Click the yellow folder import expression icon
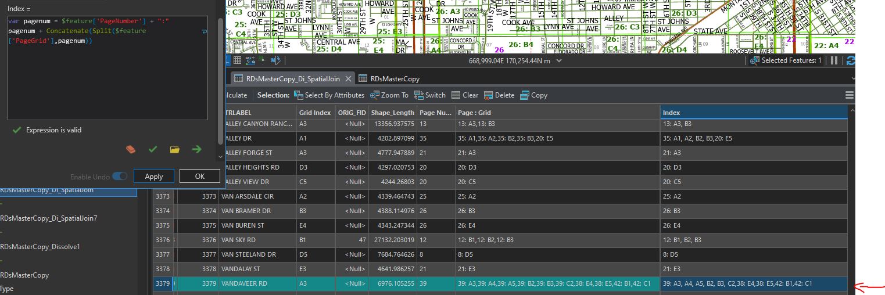This screenshot has height=295, width=885. coord(175,149)
